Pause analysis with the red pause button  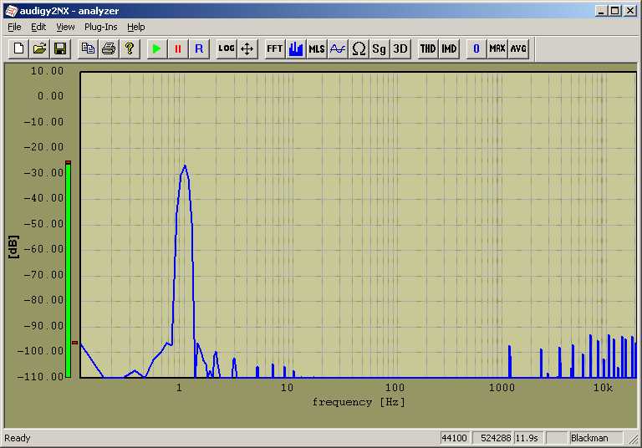click(x=177, y=48)
